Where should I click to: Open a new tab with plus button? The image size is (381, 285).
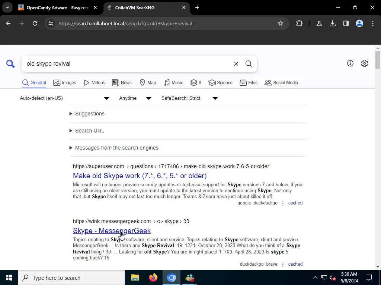tap(197, 7)
